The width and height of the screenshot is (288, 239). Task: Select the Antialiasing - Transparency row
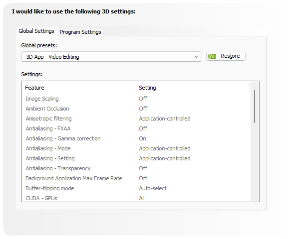[x=136, y=168]
